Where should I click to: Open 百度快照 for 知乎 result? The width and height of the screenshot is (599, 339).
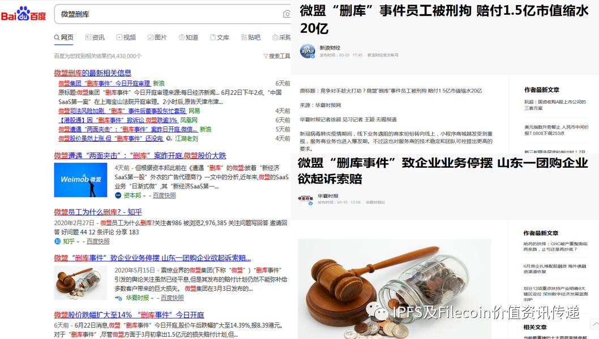coord(98,241)
